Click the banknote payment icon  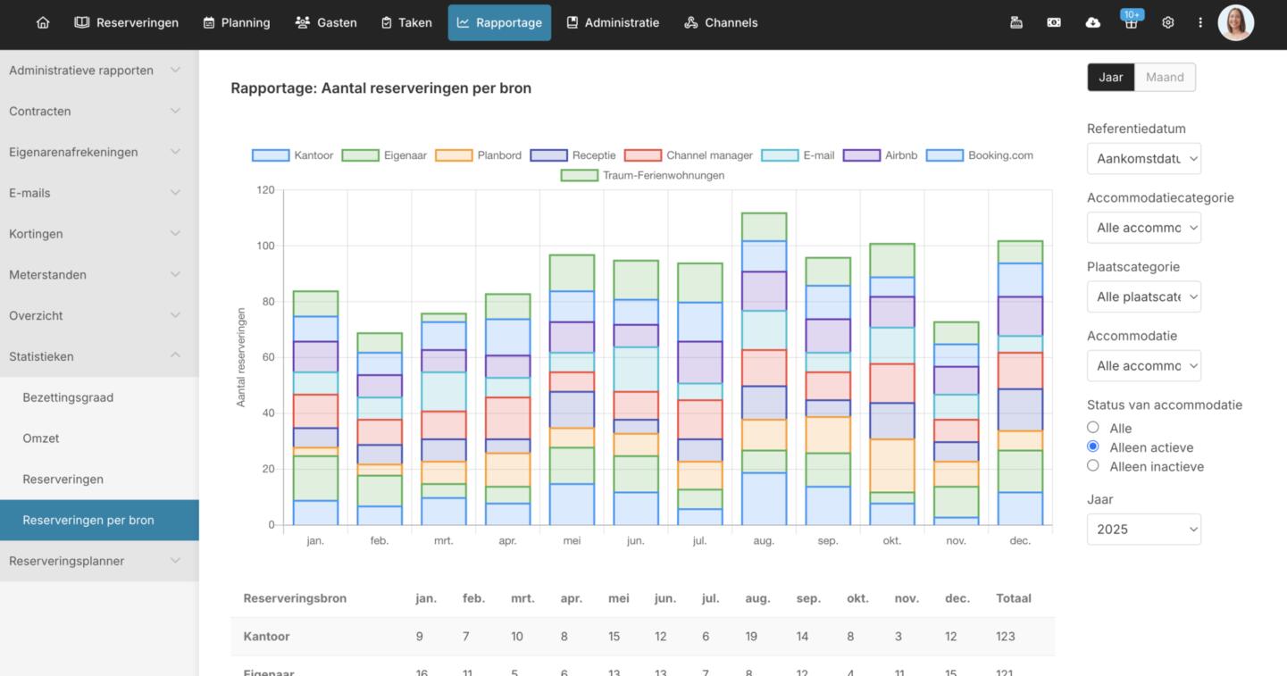point(1054,22)
